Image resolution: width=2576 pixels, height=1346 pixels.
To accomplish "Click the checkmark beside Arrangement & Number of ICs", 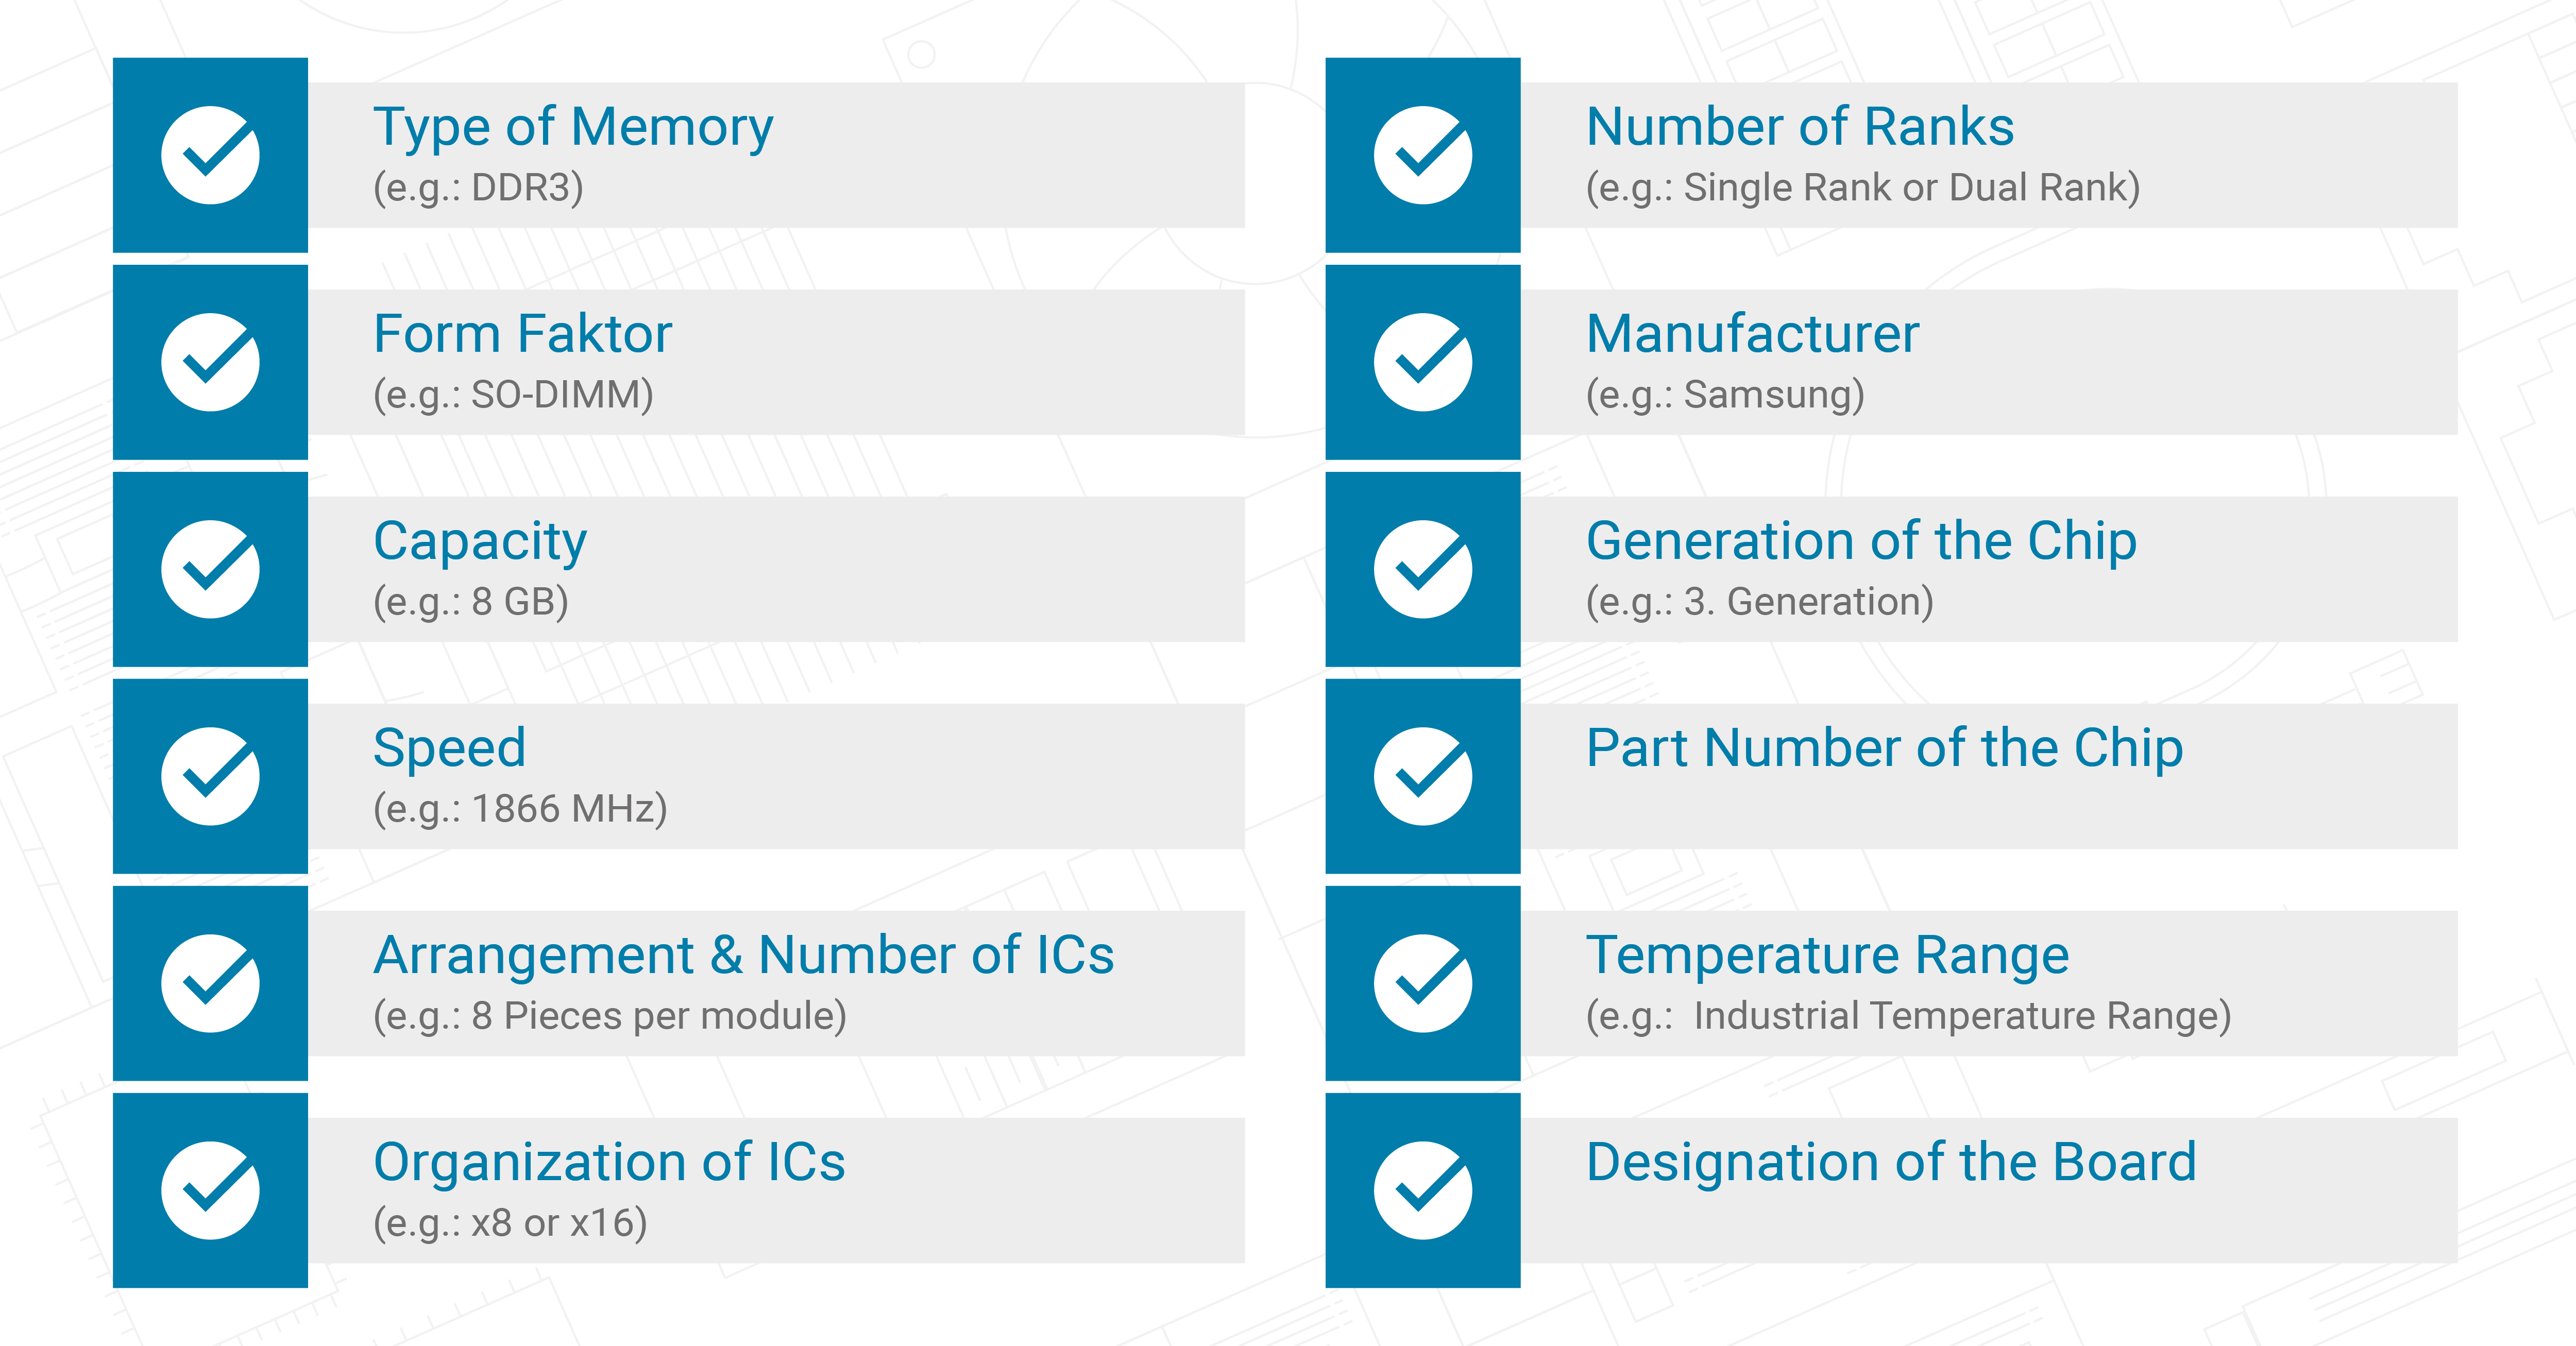I will (x=210, y=983).
